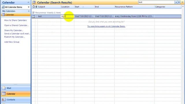Click the All Calendar Items search icon
185x104 pixels.
point(3,7)
